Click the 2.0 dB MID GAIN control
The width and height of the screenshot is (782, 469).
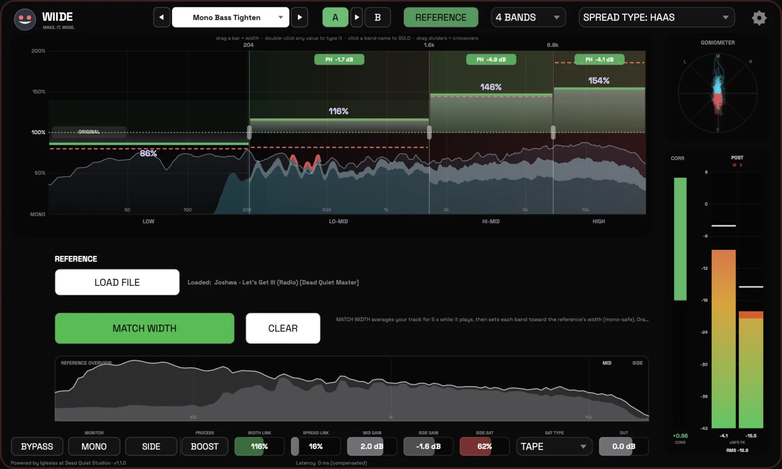pos(372,447)
